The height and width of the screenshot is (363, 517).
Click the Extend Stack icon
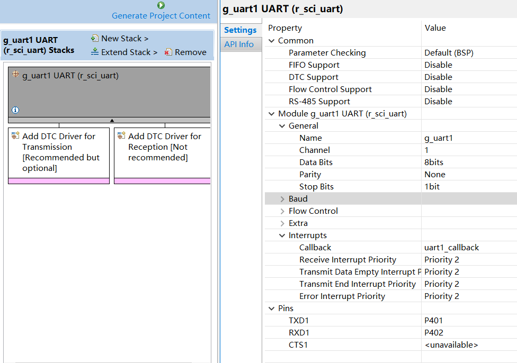[94, 52]
